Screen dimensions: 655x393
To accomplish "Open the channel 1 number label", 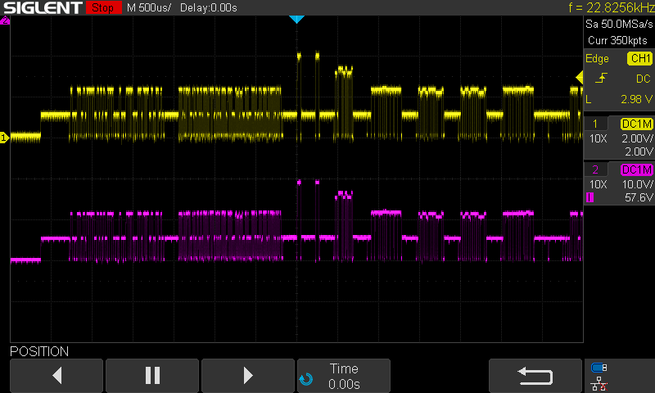I will [595, 124].
